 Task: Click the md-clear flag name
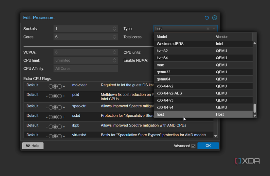(80, 85)
